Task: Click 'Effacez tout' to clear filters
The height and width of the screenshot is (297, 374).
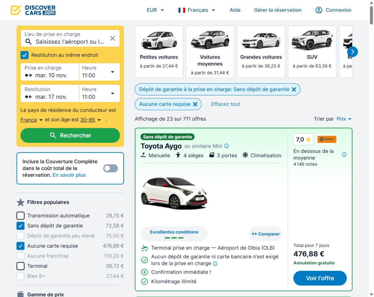Action: pos(225,104)
